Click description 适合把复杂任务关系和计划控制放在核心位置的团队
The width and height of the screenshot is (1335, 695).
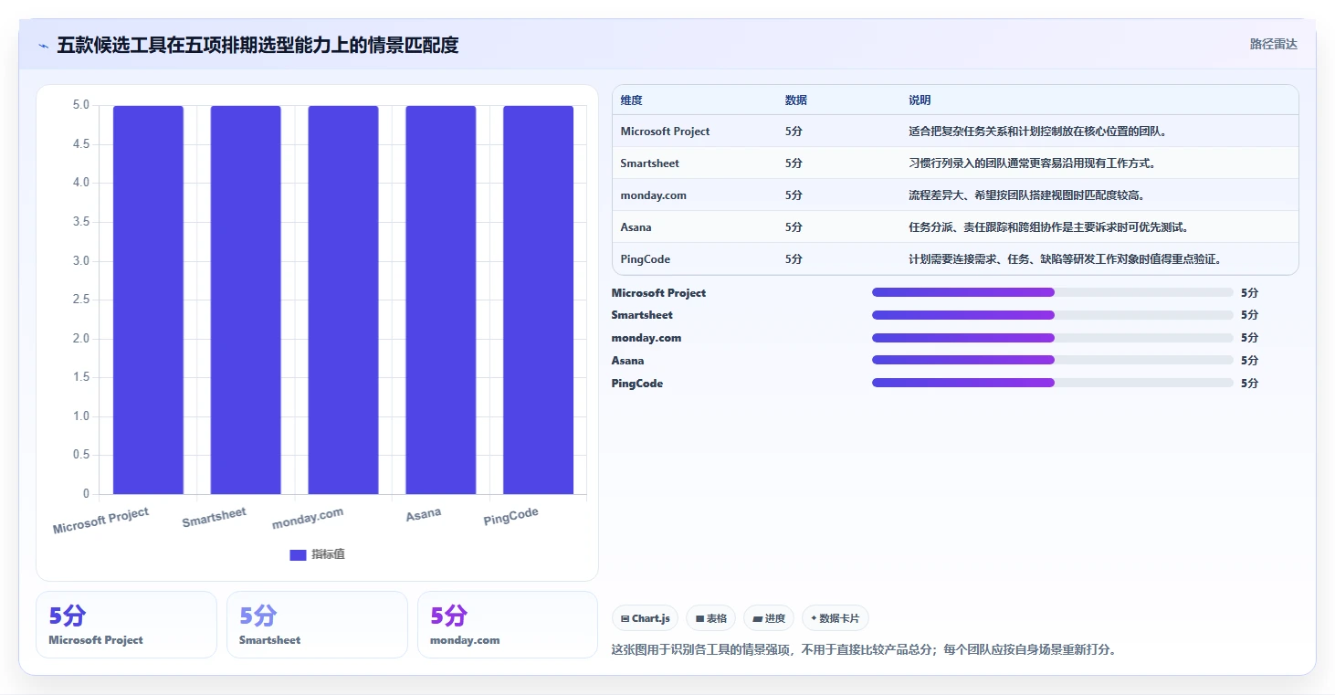pos(1037,132)
